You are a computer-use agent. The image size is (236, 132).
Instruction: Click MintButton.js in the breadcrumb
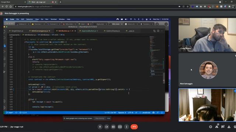point(30,35)
